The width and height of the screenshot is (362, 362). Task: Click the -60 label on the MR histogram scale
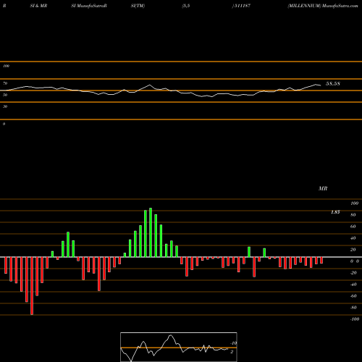click(353, 296)
